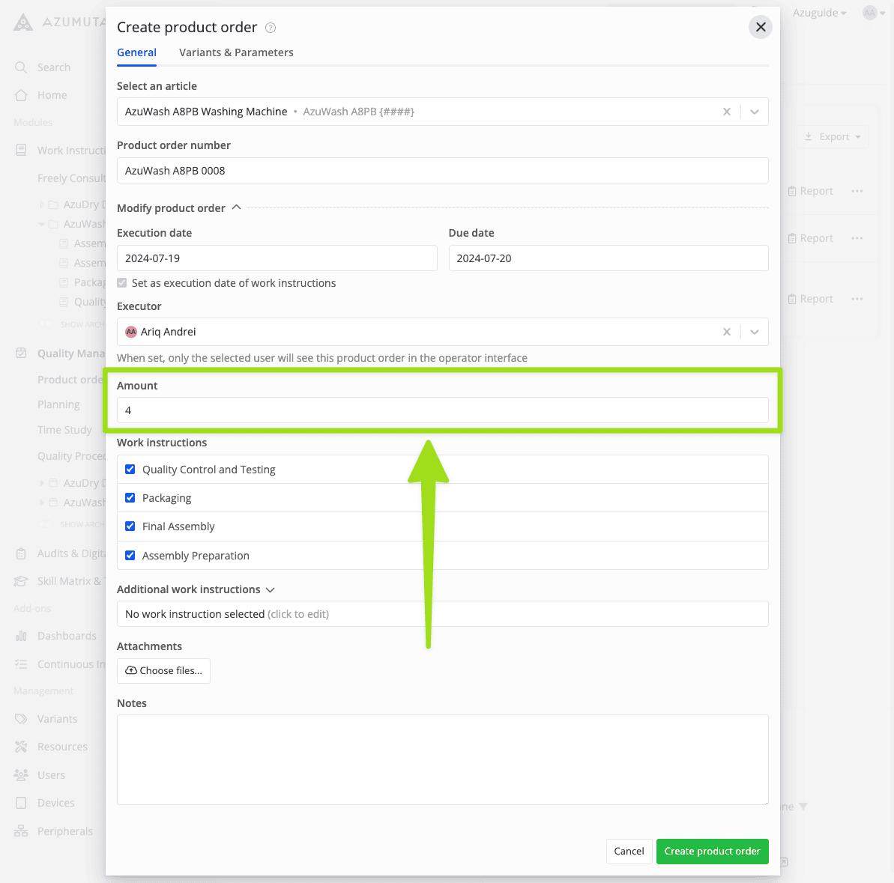
Task: Clear the Ariq Andrei executor selection
Action: pos(726,332)
